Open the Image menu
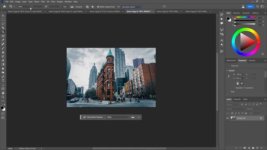The width and height of the screenshot is (267, 150). (18, 2)
